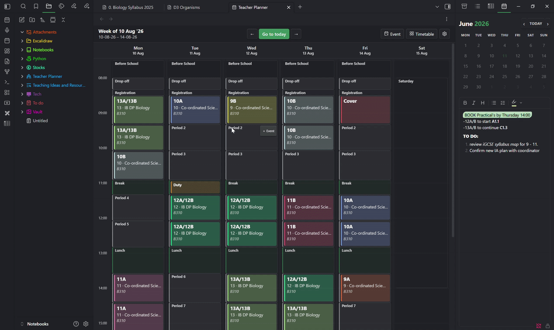
Task: Open highlight color dropdown arrow
Action: (x=521, y=103)
